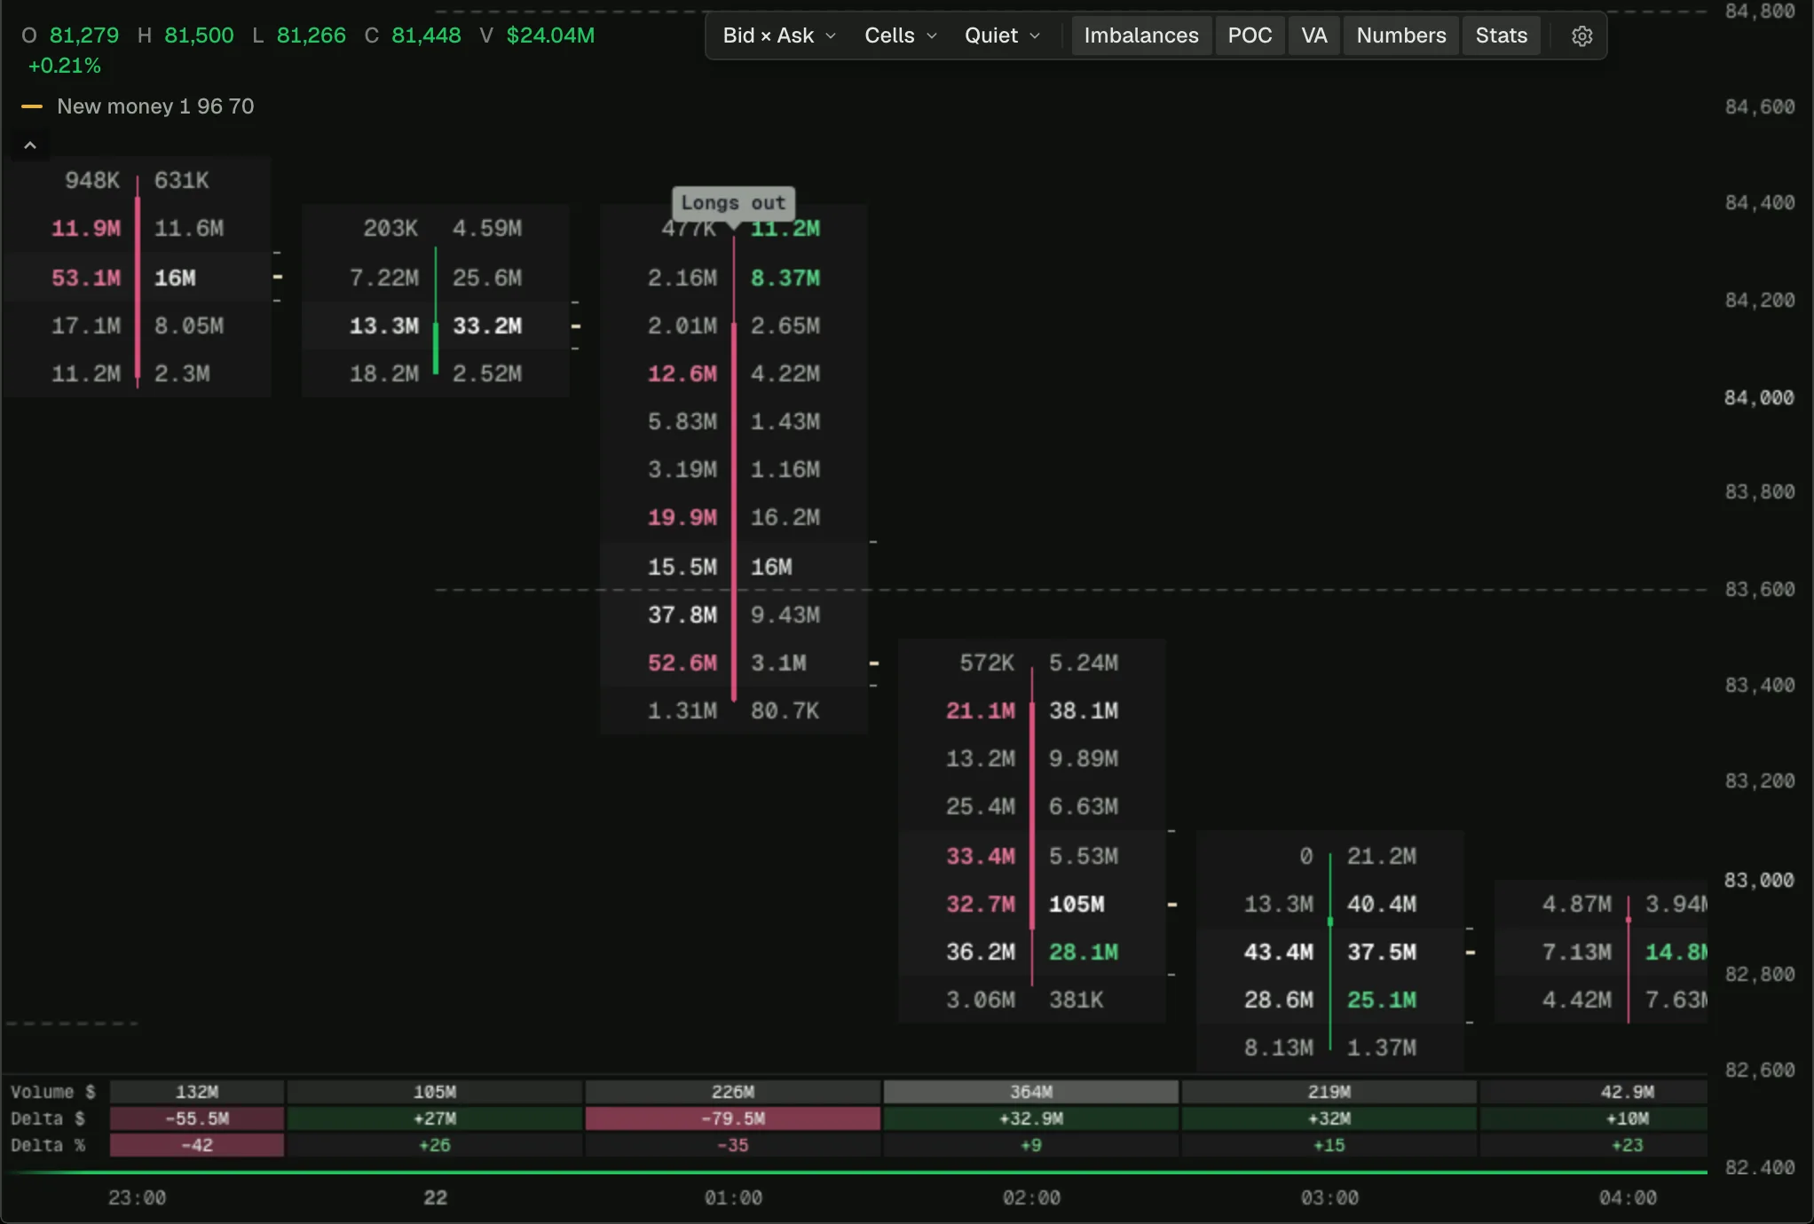Click the 84,000 price axis label
This screenshot has width=1814, height=1224.
[x=1759, y=398]
